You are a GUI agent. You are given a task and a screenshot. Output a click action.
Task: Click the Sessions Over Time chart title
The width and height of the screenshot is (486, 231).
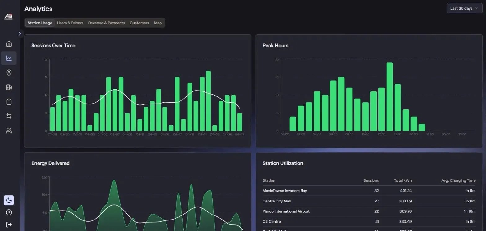point(53,45)
